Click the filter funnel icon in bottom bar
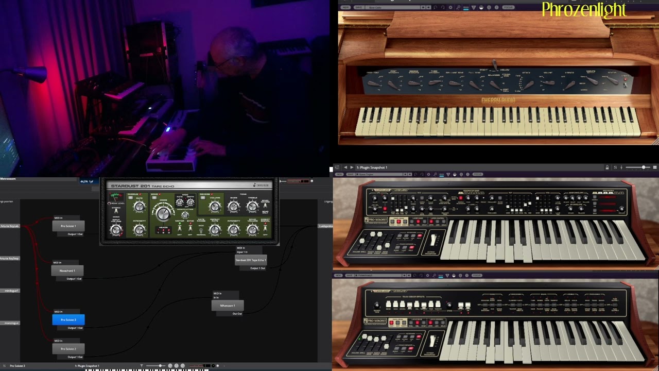659x371 pixels. point(142,366)
